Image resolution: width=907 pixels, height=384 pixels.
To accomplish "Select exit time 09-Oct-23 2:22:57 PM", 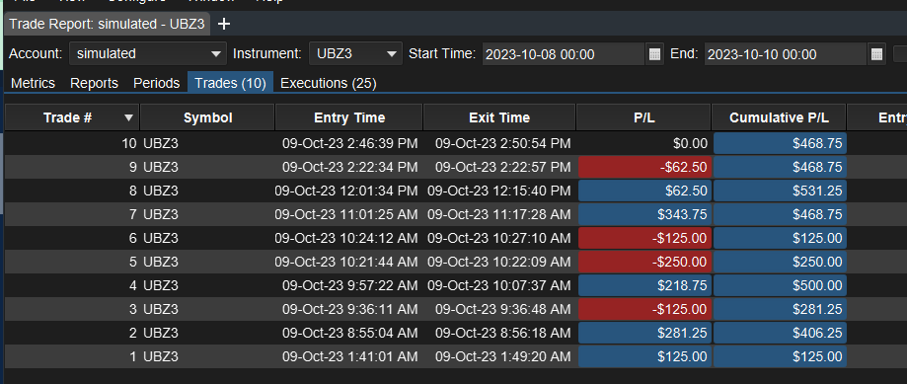I will coord(503,167).
